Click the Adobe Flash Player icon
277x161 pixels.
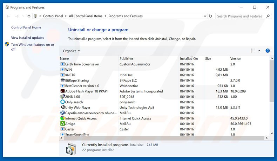point(62,91)
